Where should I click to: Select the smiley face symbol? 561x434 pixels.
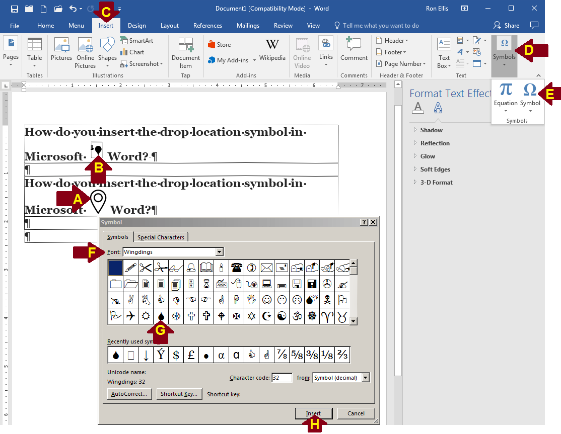pos(266,300)
